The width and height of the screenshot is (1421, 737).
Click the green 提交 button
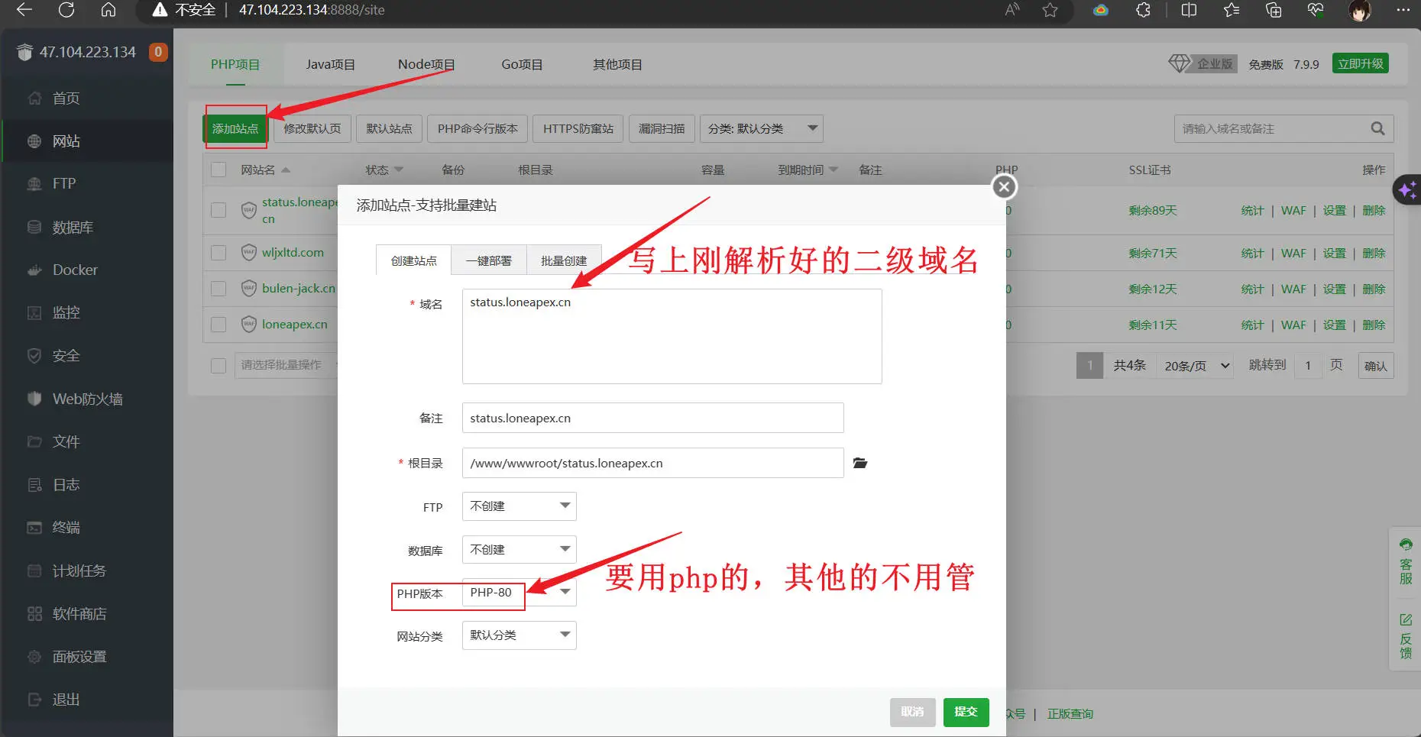pos(966,712)
